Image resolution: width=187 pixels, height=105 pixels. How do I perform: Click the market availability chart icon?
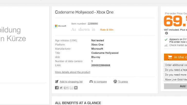[166, 45]
